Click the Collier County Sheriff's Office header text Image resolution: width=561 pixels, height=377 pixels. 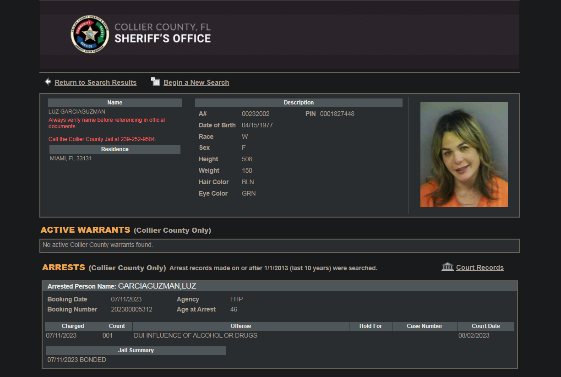(163, 33)
